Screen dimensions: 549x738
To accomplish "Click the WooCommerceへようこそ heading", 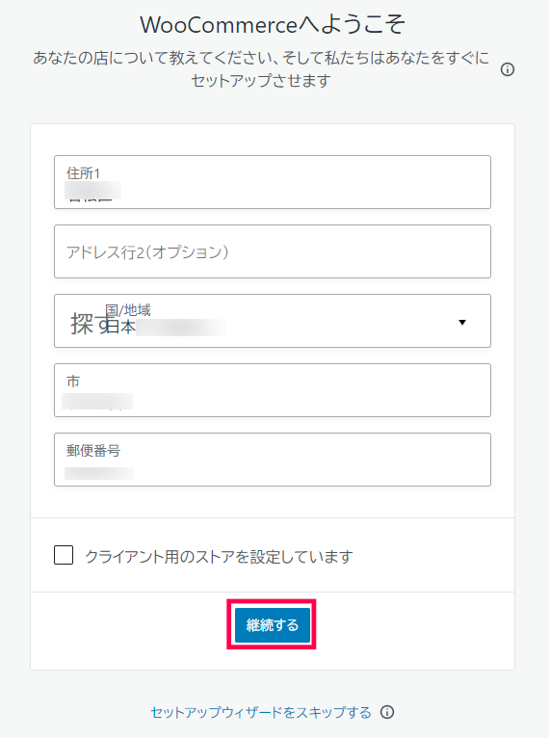I will coord(273,24).
